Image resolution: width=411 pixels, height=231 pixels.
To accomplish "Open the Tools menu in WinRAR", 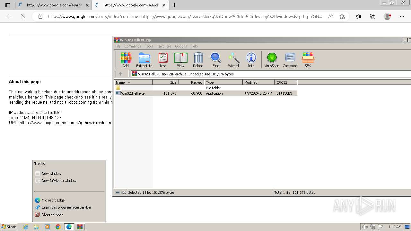I will (x=149, y=46).
